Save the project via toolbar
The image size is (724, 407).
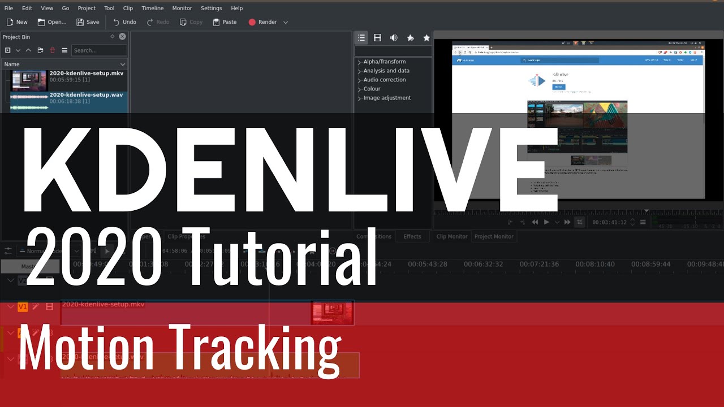pyautogui.click(x=88, y=22)
